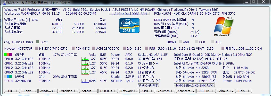Click the Copy button

point(27,91)
